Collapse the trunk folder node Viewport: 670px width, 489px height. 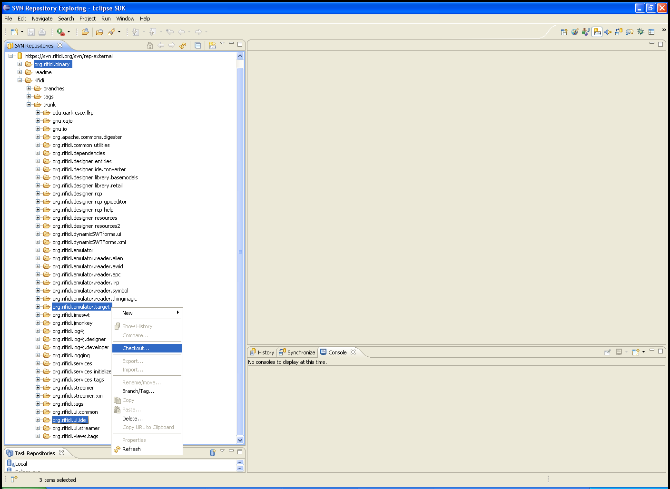[x=29, y=104]
